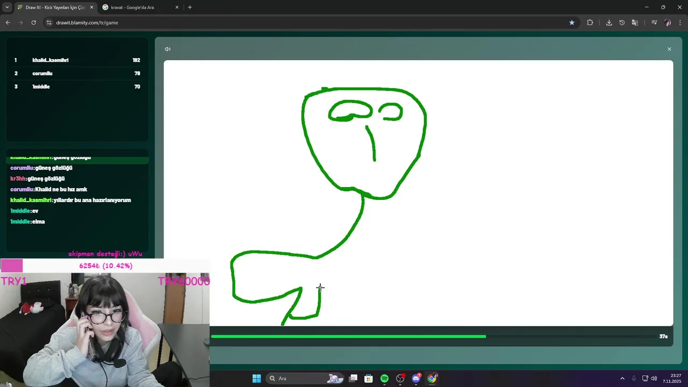The width and height of the screenshot is (688, 387).
Task: Click the score 78
Action: 137,73
